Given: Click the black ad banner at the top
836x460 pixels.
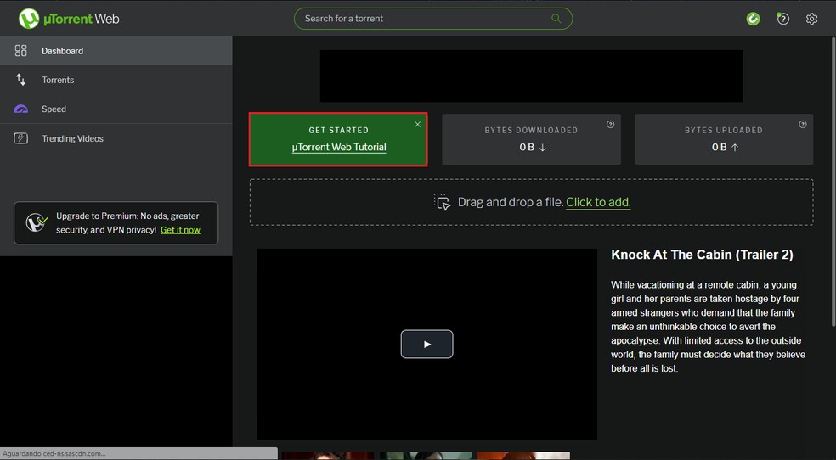Looking at the screenshot, I should [531, 76].
